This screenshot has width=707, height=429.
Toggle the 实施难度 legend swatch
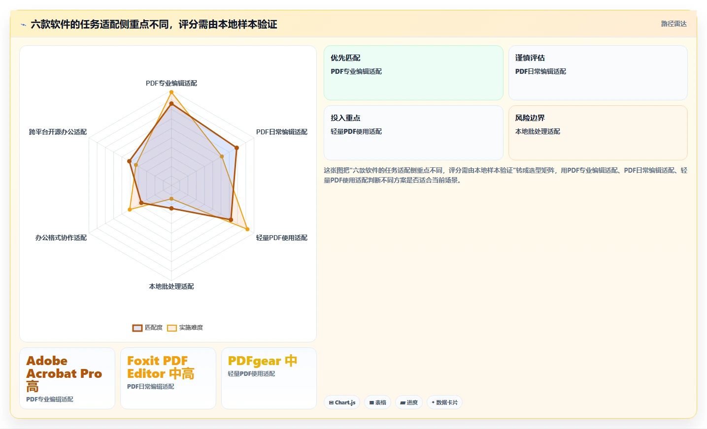[172, 328]
